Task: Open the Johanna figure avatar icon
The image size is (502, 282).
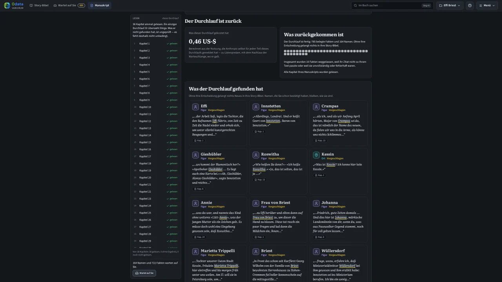Action: click(316, 204)
